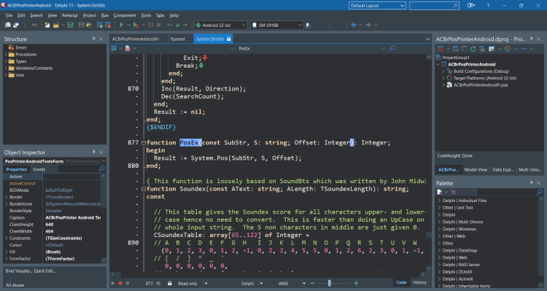
Task: Click the New items toolbar icon
Action: tap(47, 25)
